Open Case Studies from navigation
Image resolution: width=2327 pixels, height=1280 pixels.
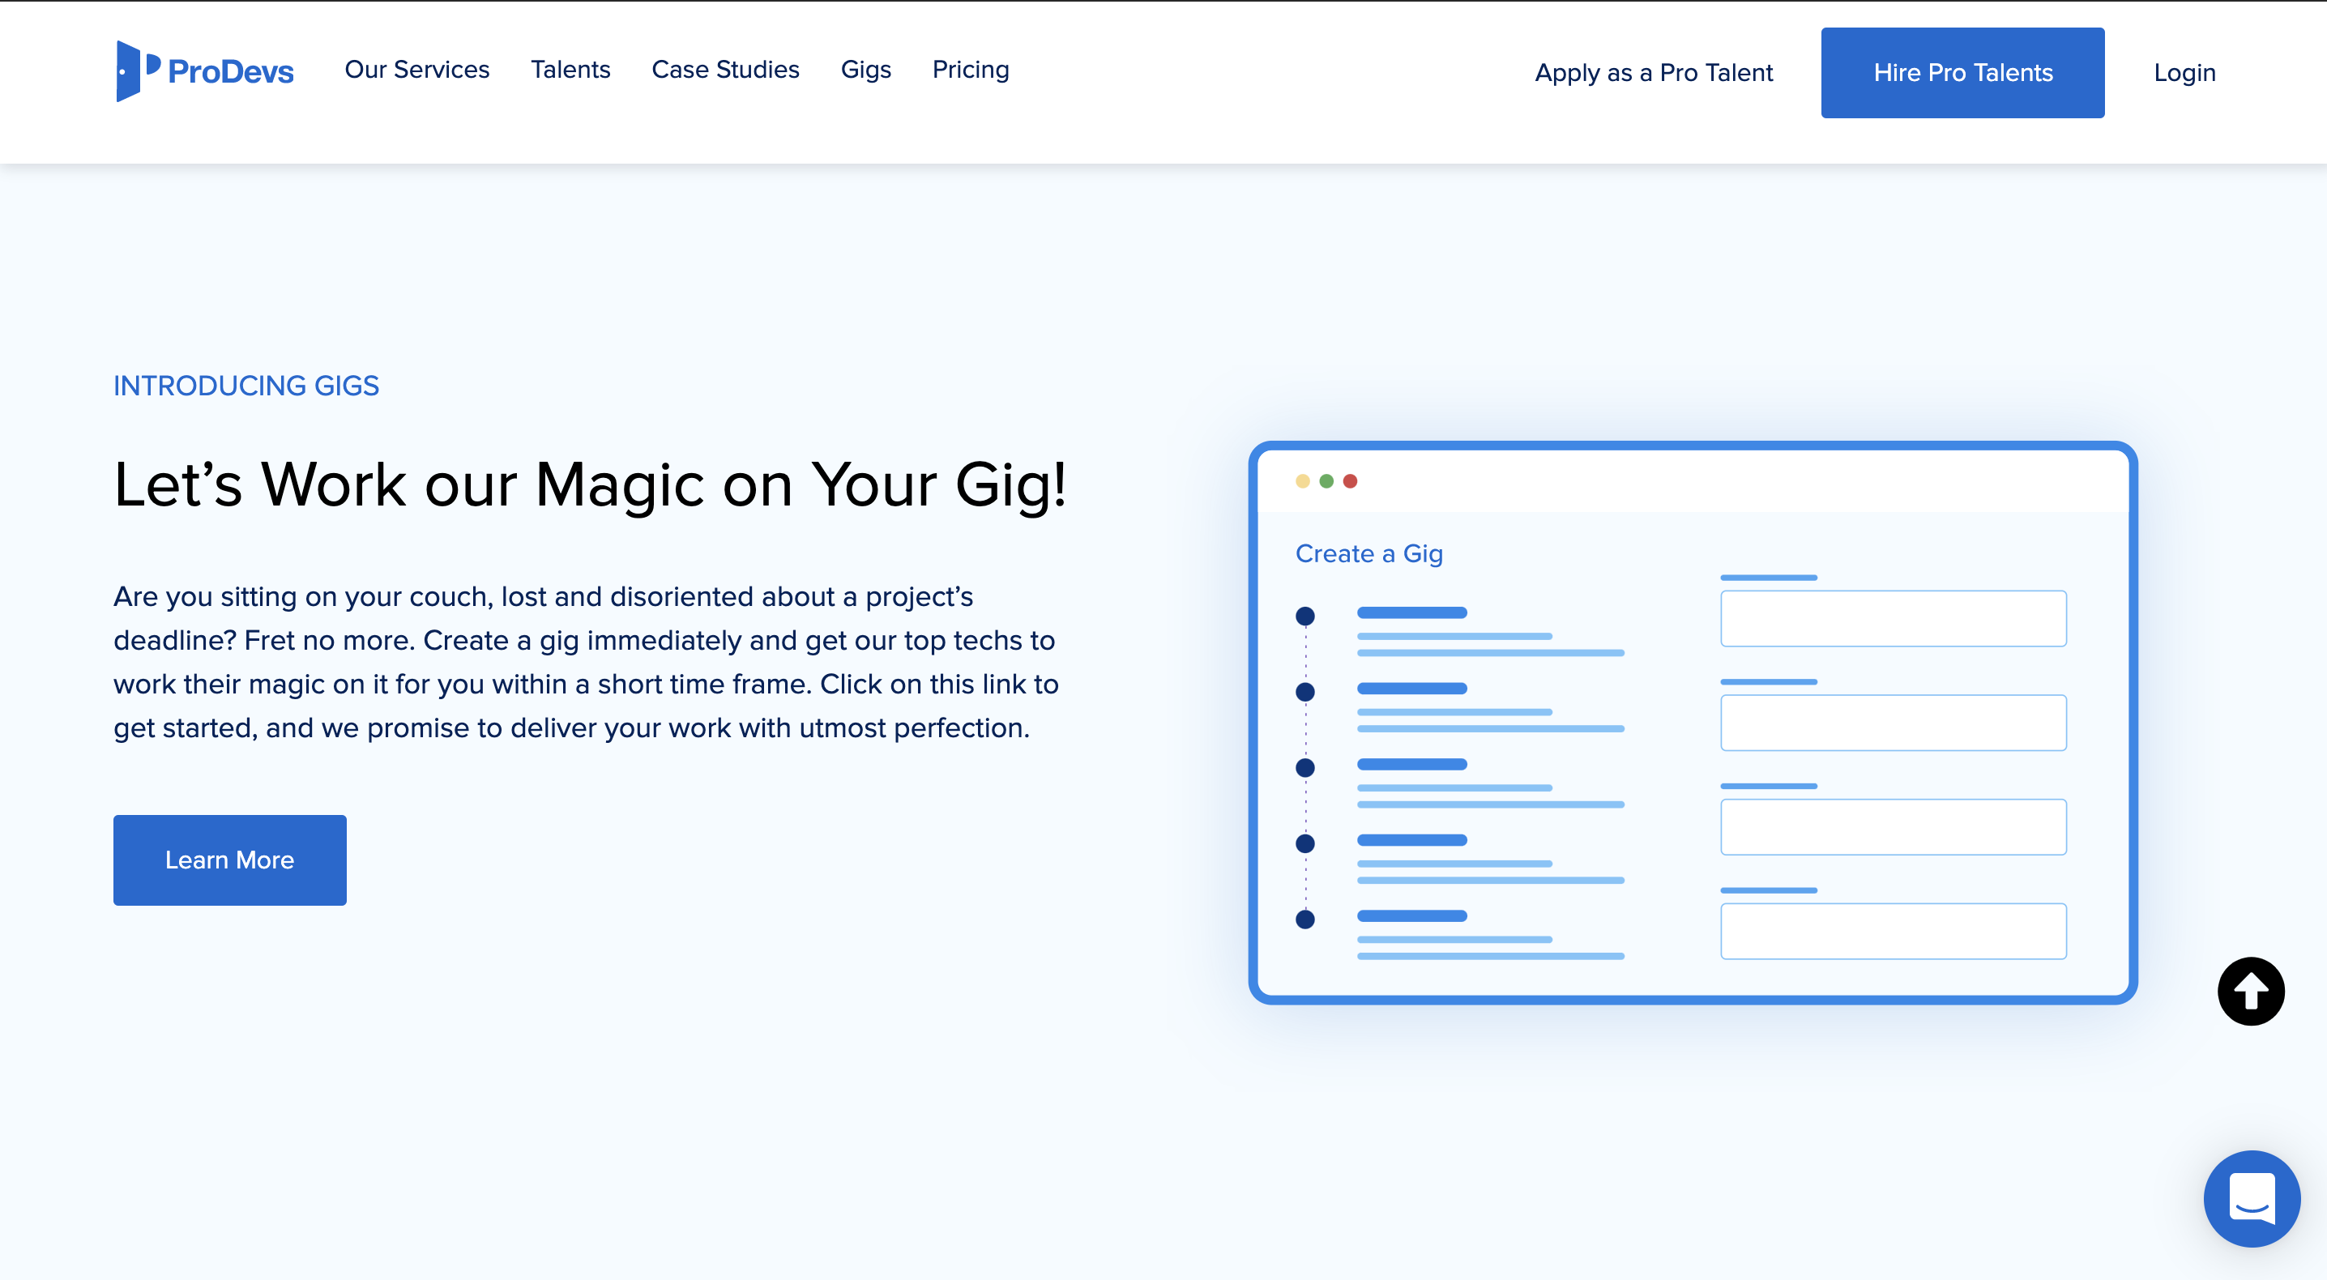(x=725, y=70)
